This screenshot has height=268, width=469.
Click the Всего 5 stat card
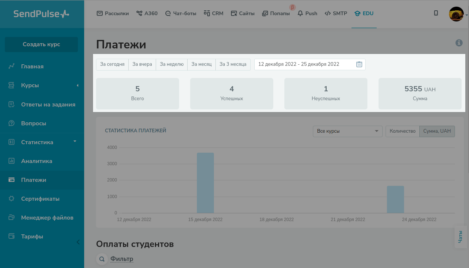click(138, 94)
